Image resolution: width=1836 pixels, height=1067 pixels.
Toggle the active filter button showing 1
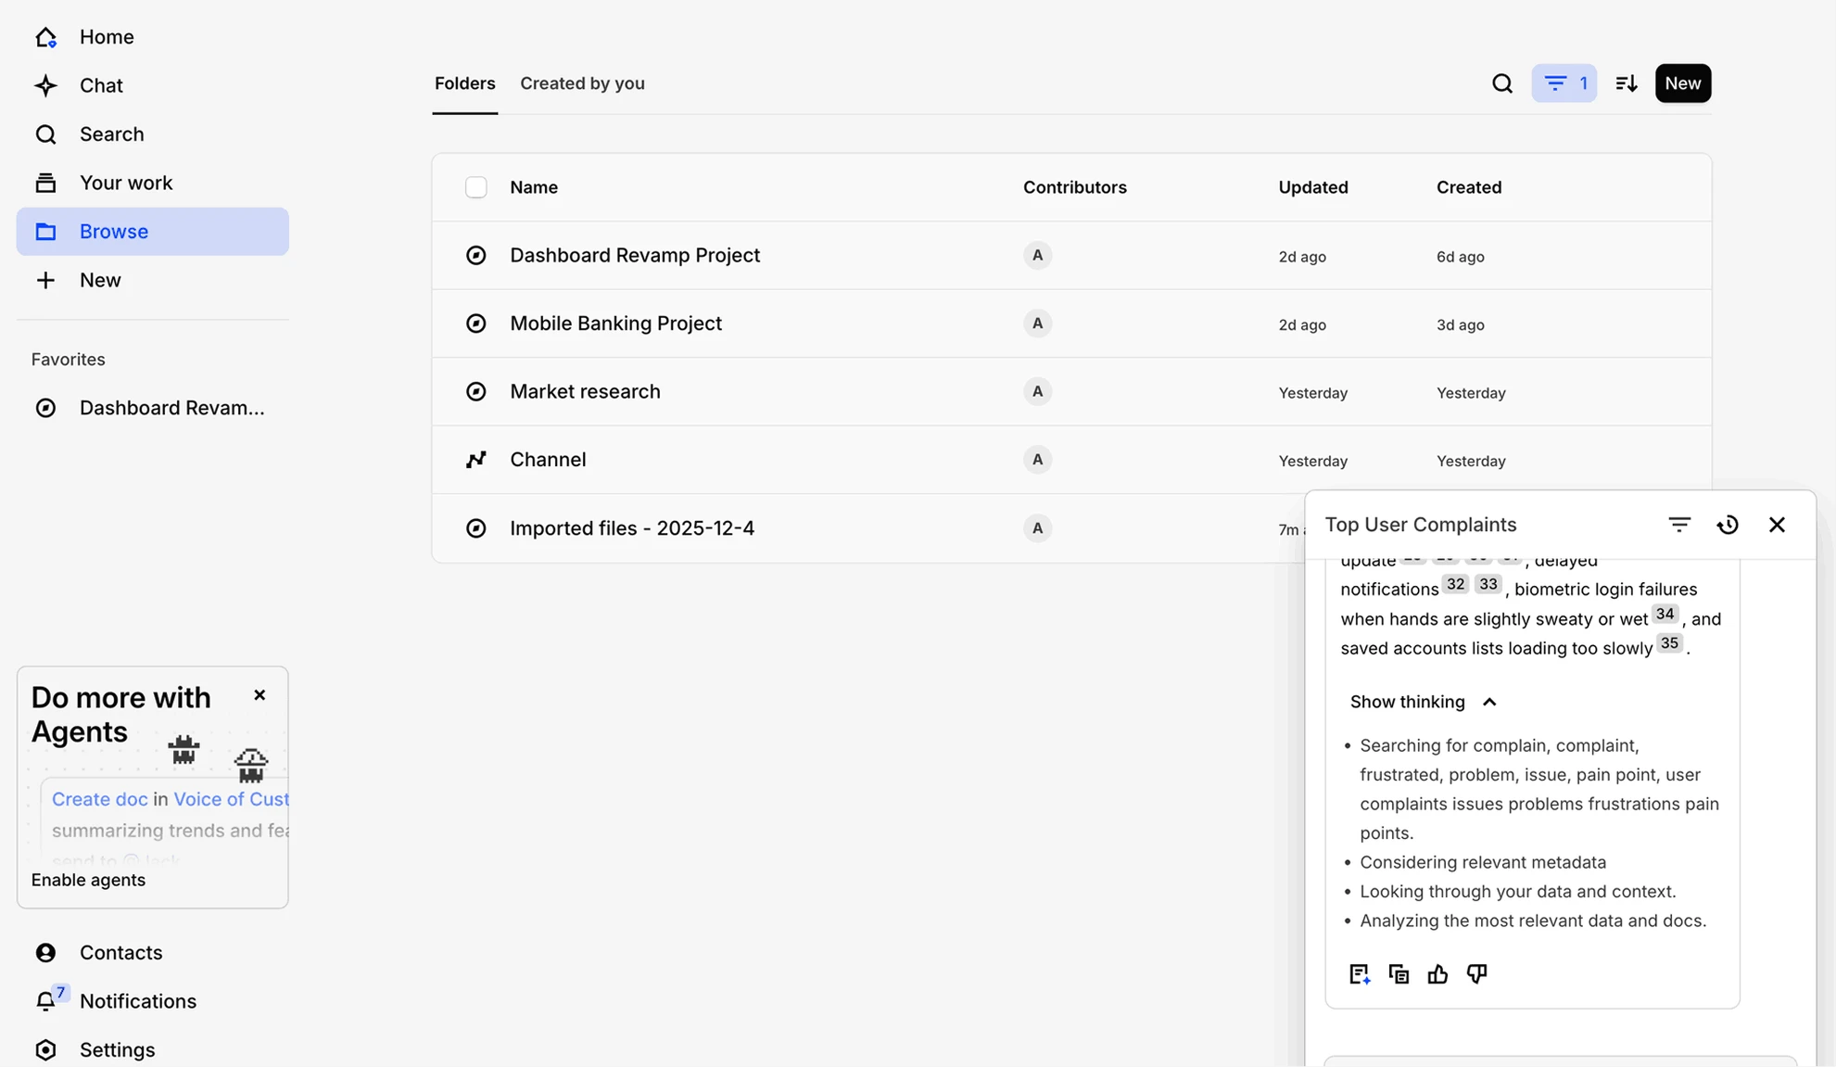point(1564,83)
